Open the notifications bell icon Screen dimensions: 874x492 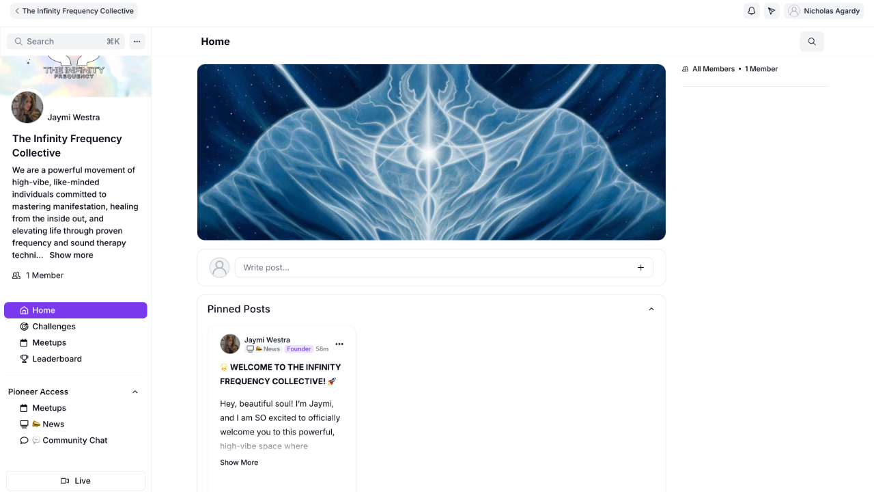click(x=752, y=11)
